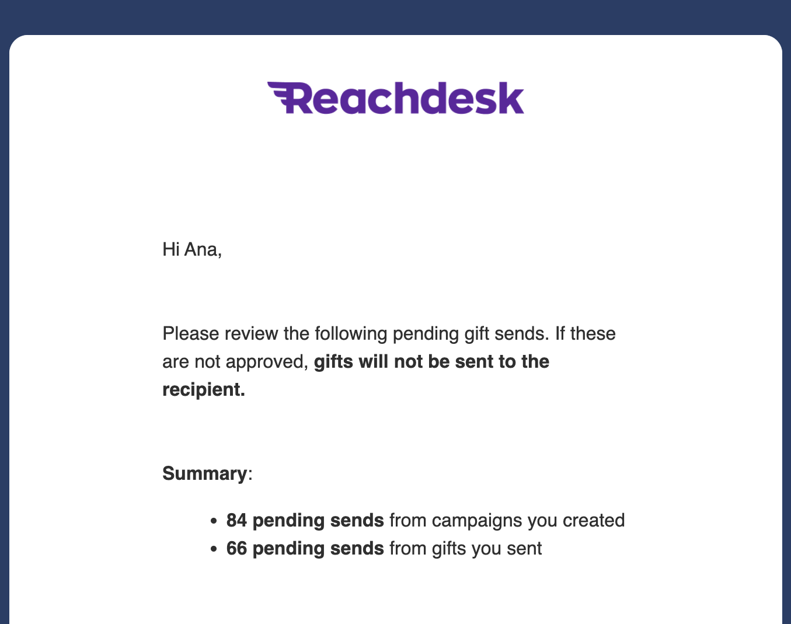Click the "Summary" heading
This screenshot has width=791, height=624.
pyautogui.click(x=204, y=473)
